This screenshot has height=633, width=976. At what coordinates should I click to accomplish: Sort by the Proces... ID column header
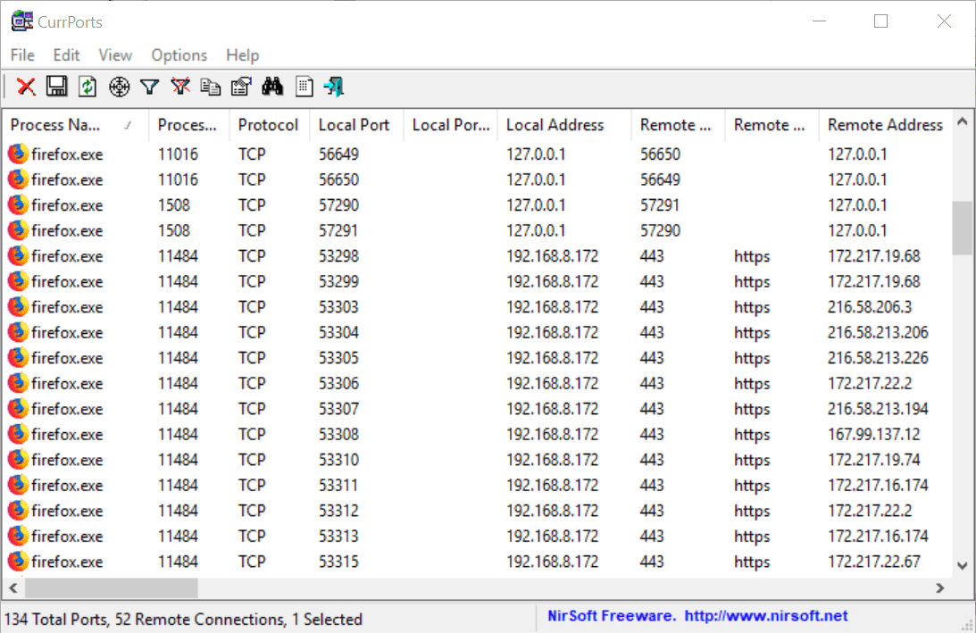tap(189, 125)
